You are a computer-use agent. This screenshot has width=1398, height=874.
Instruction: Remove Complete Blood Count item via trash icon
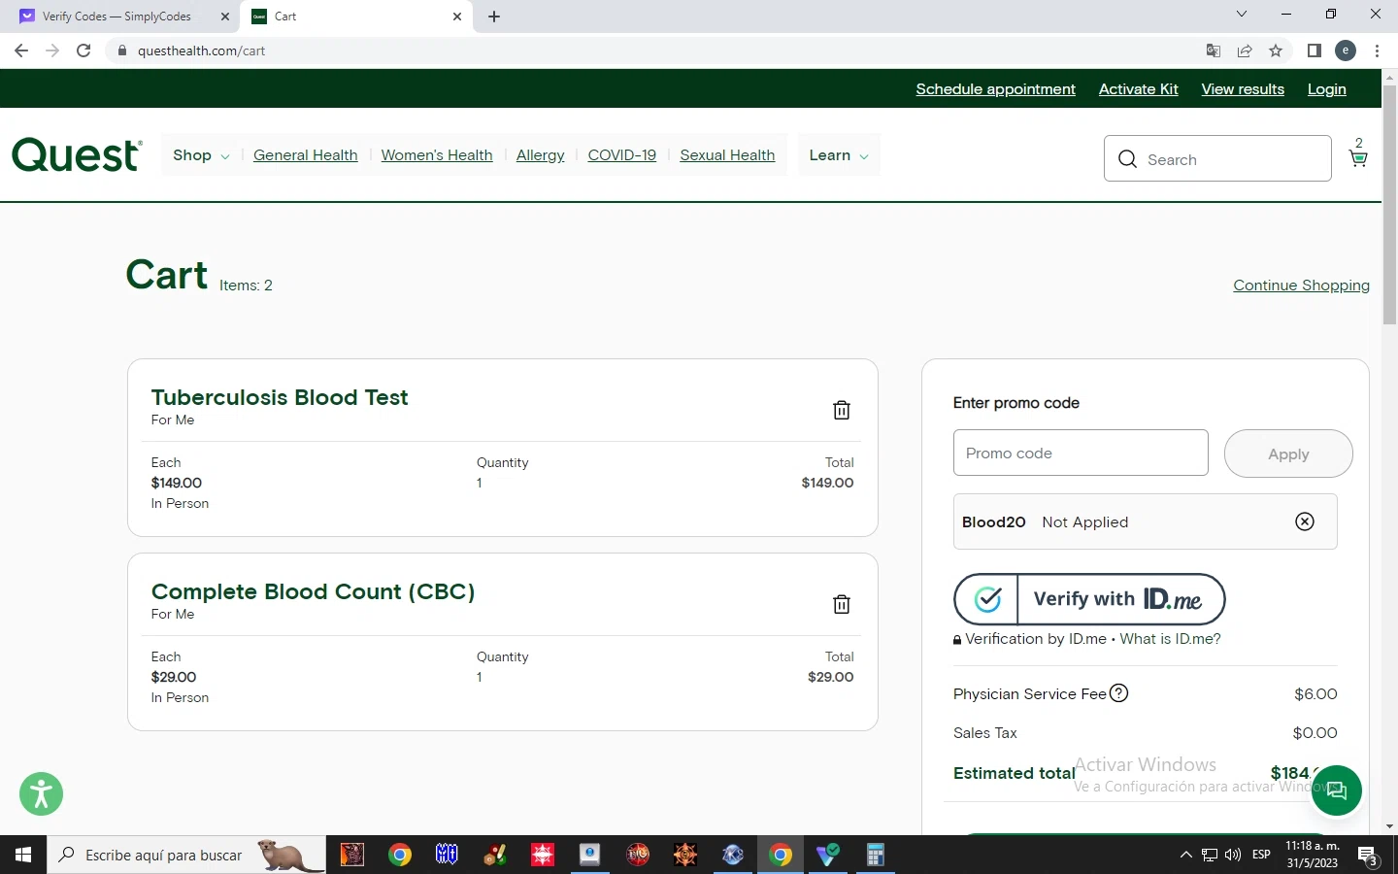(842, 604)
